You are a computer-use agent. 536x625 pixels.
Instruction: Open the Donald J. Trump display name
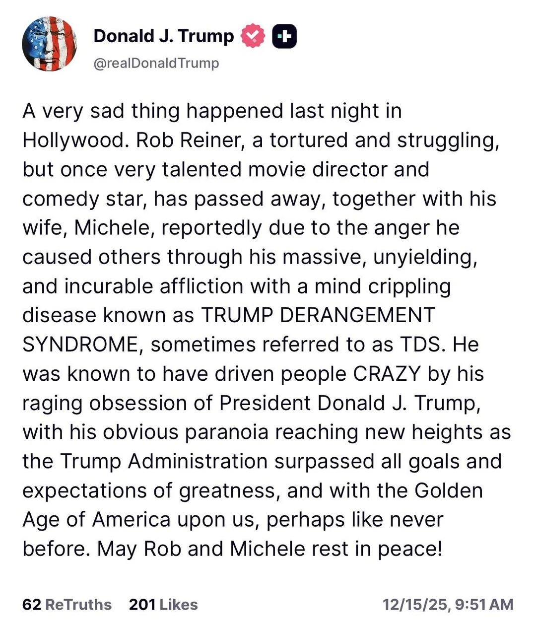(163, 36)
